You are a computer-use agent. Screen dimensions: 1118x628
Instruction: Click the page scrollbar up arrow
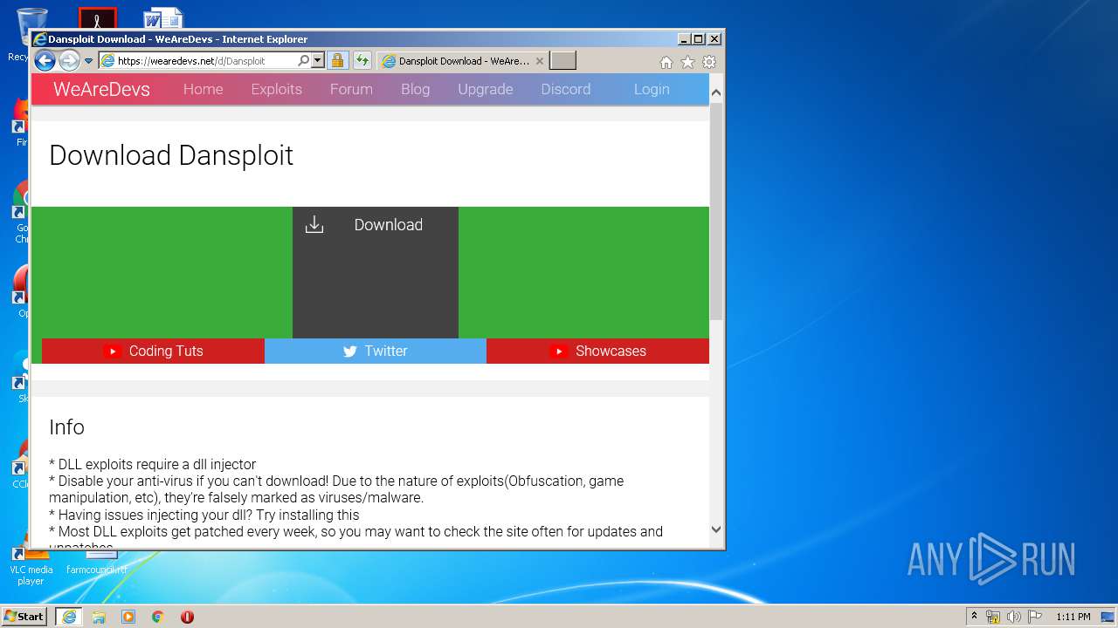point(716,92)
